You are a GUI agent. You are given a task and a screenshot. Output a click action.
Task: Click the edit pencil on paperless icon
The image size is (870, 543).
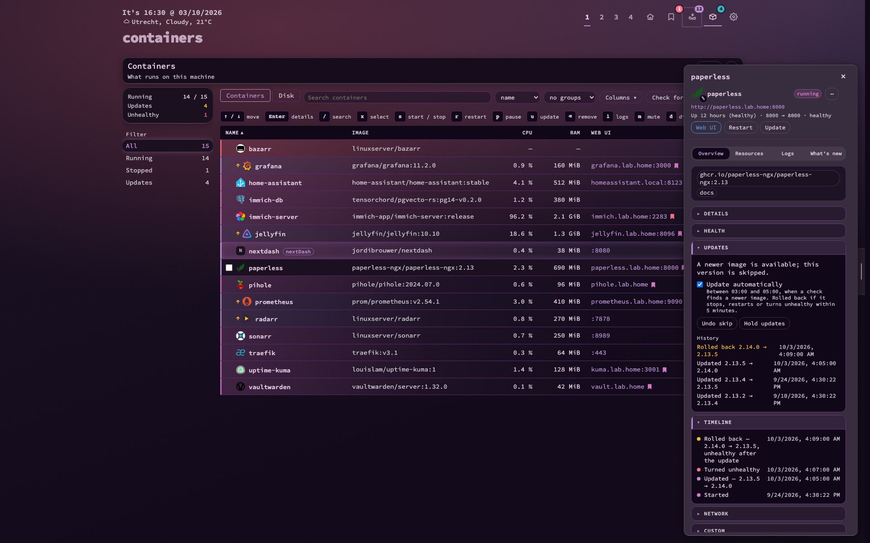(703, 98)
